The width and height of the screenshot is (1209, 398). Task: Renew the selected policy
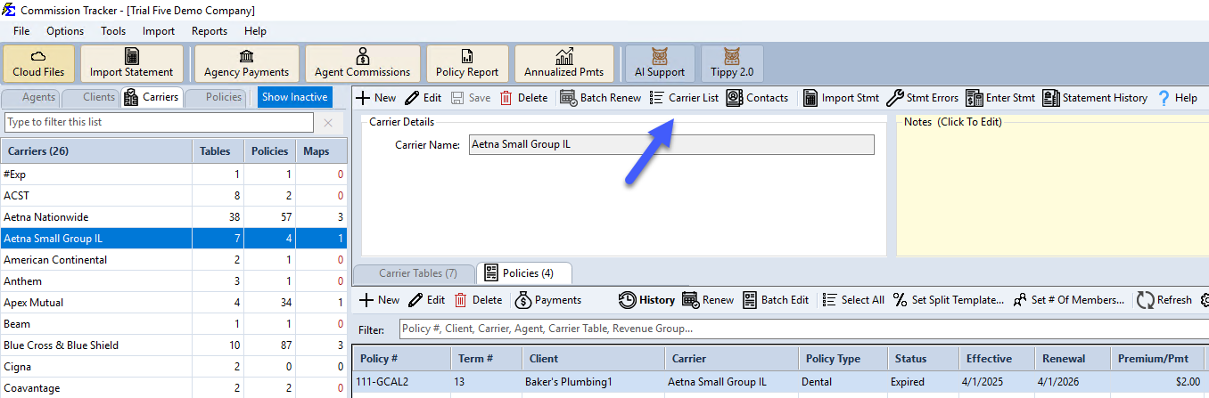708,300
